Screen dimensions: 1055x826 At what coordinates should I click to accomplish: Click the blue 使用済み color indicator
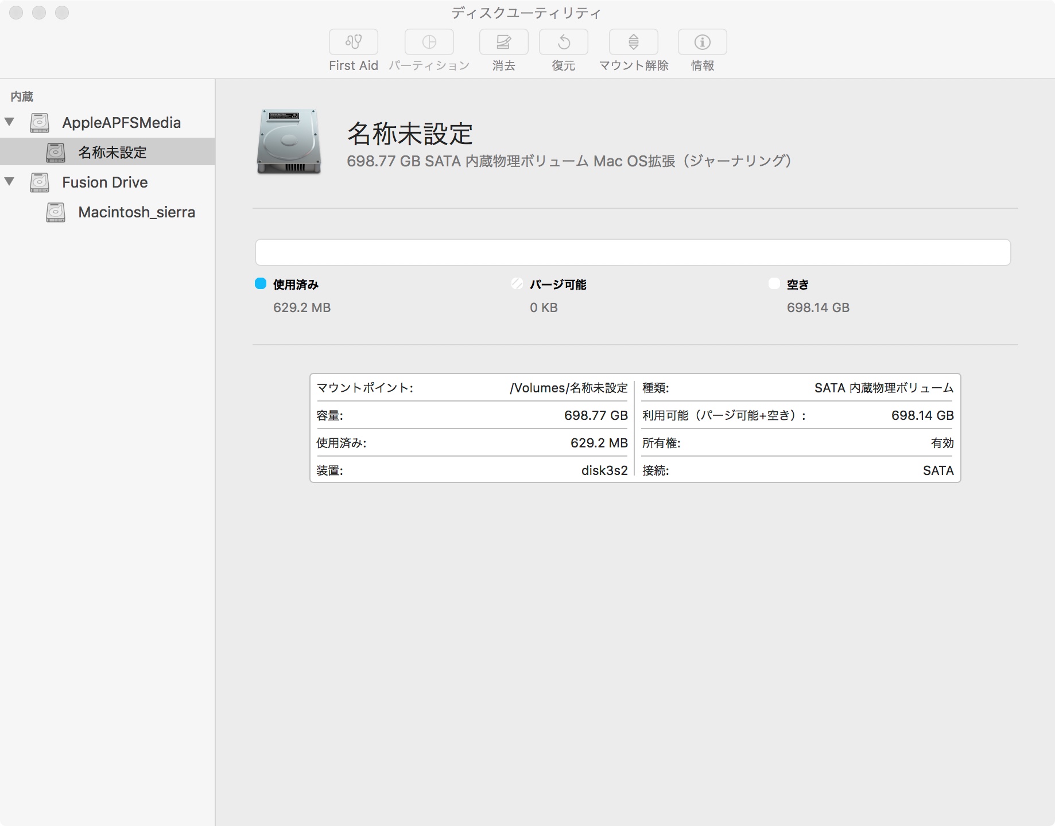click(x=261, y=284)
